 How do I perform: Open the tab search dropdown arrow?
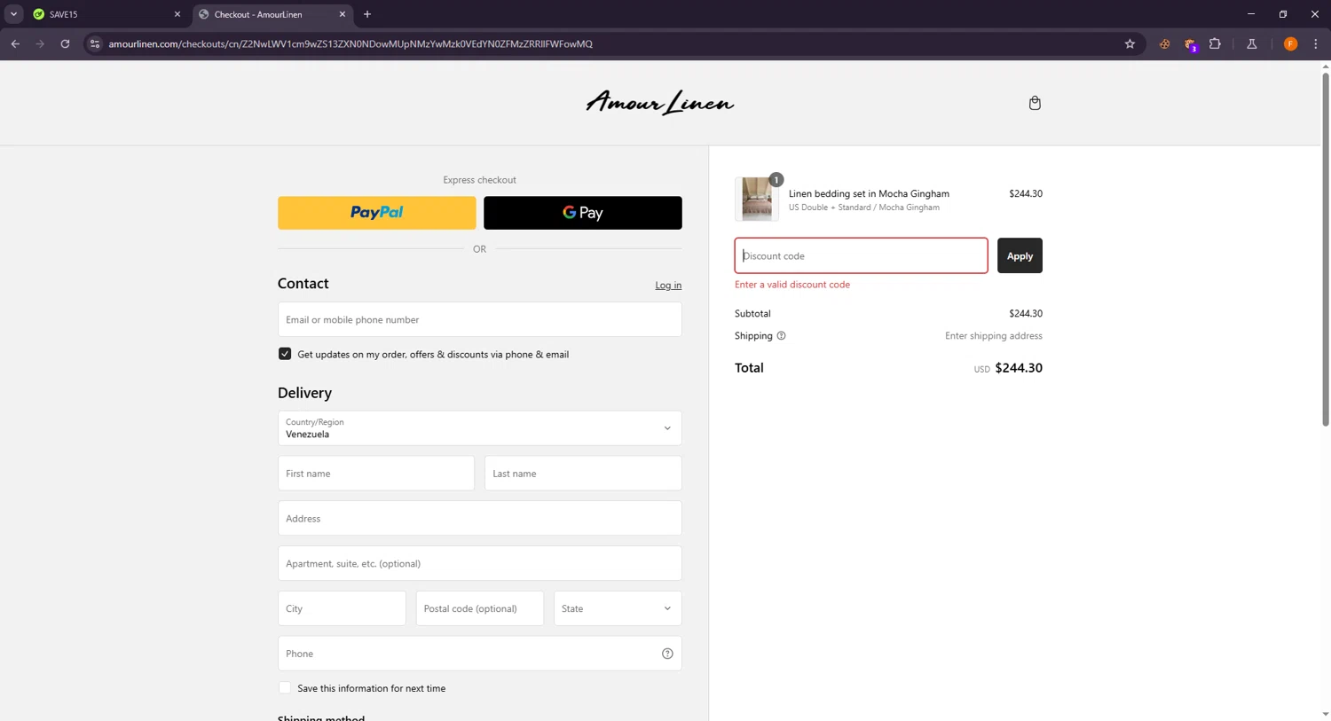[13, 14]
